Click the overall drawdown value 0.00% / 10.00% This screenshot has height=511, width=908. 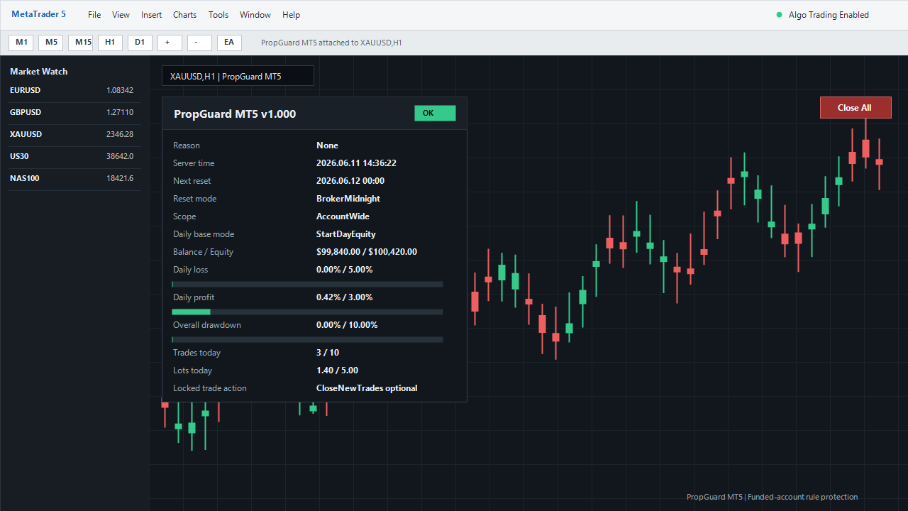coord(347,325)
